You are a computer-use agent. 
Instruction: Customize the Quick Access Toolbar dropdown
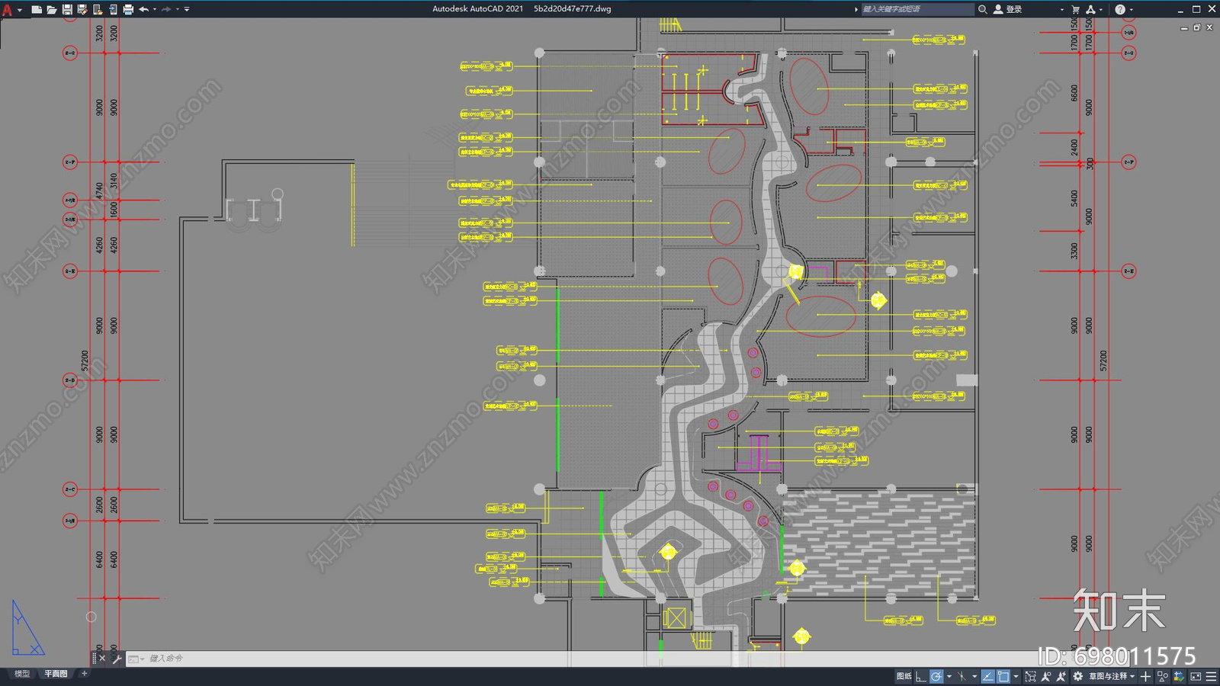tap(187, 10)
